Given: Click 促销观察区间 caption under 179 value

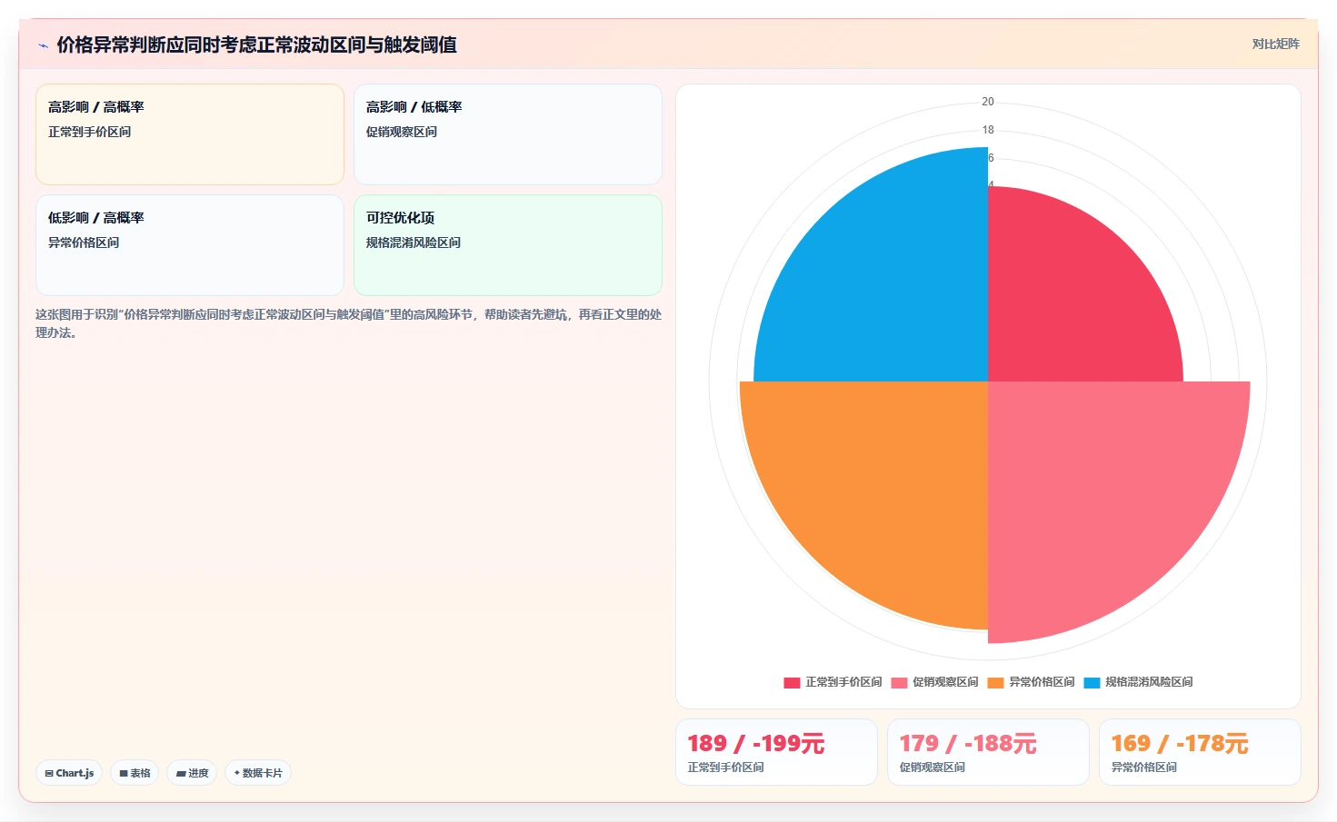Looking at the screenshot, I should (x=932, y=768).
